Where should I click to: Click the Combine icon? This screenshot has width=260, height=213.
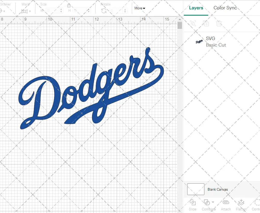point(207,202)
